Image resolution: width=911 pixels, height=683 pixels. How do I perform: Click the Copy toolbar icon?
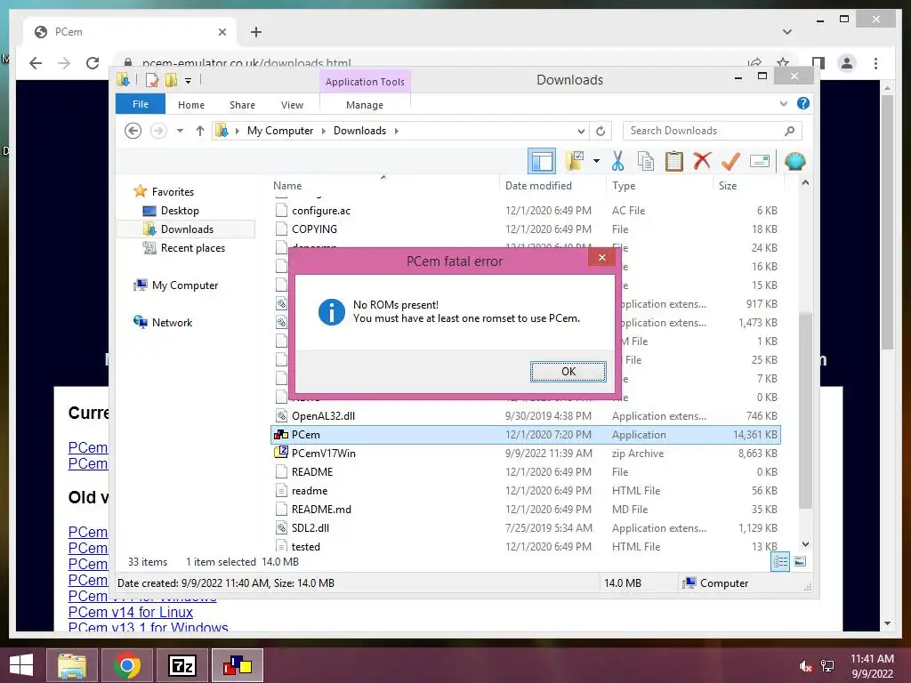click(x=646, y=161)
